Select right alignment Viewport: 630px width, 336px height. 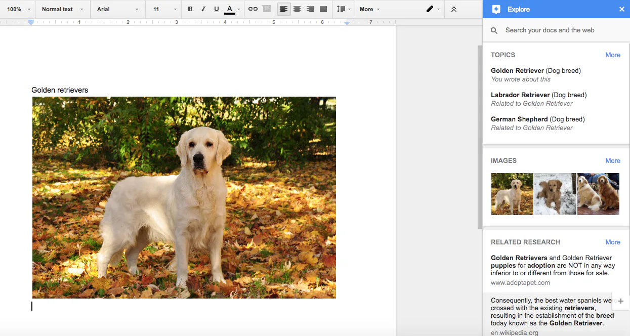(x=310, y=9)
